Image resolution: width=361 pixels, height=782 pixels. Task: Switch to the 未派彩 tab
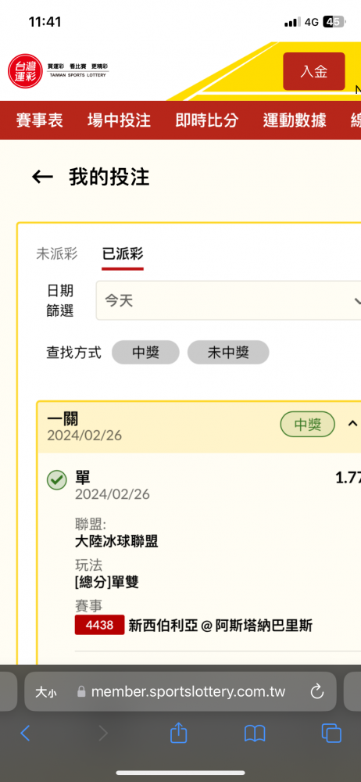coord(57,254)
